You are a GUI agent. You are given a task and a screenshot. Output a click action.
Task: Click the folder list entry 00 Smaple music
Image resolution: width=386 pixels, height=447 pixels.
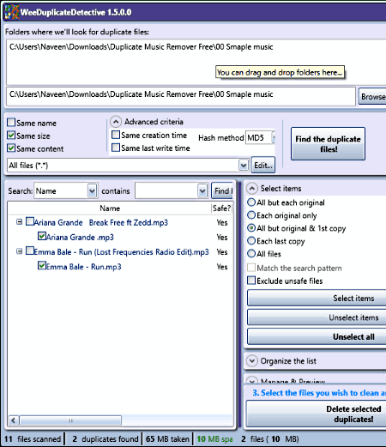pyautogui.click(x=141, y=47)
